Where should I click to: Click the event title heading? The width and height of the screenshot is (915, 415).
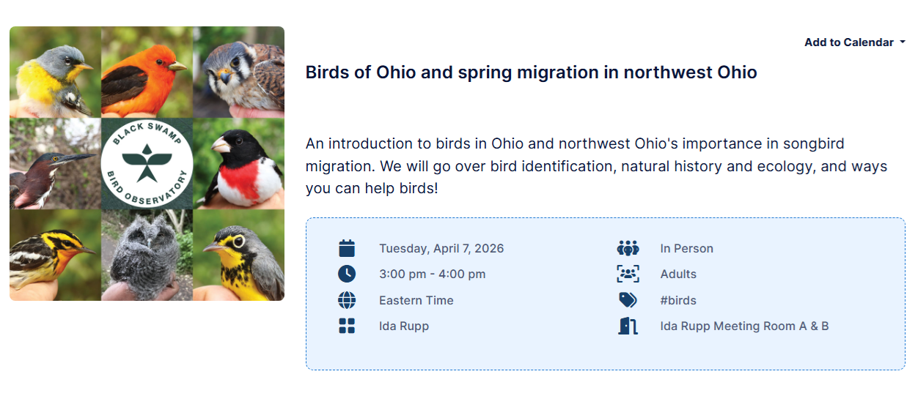531,72
